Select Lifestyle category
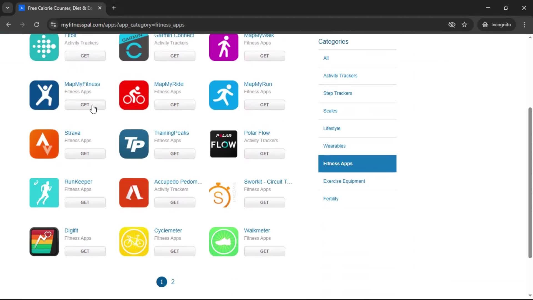Viewport: 533px width, 300px height. (x=357, y=128)
